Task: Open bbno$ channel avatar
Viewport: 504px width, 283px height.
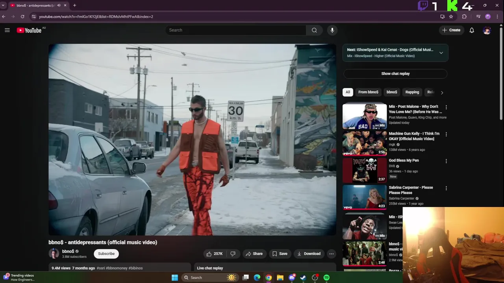Action: point(54,254)
